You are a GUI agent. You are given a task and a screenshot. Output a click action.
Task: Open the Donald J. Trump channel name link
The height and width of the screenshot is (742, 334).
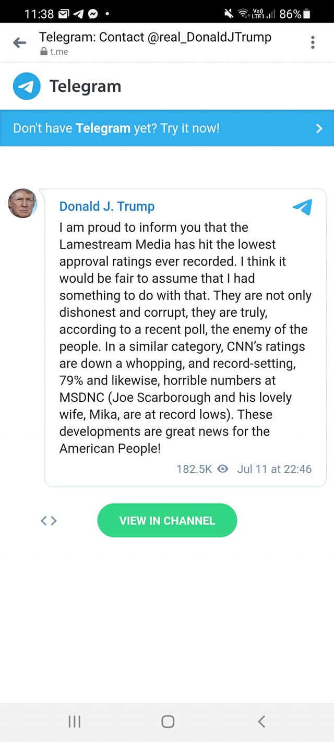tap(106, 206)
